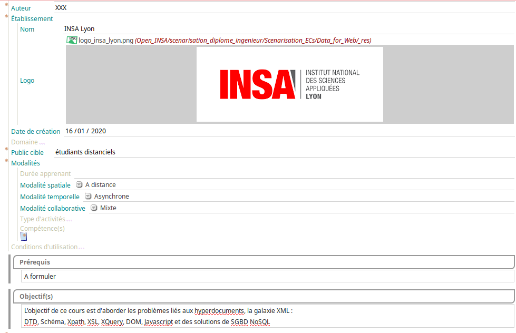
Task: Open the Modalité temporelle dropdown arrow
Action: (88, 196)
